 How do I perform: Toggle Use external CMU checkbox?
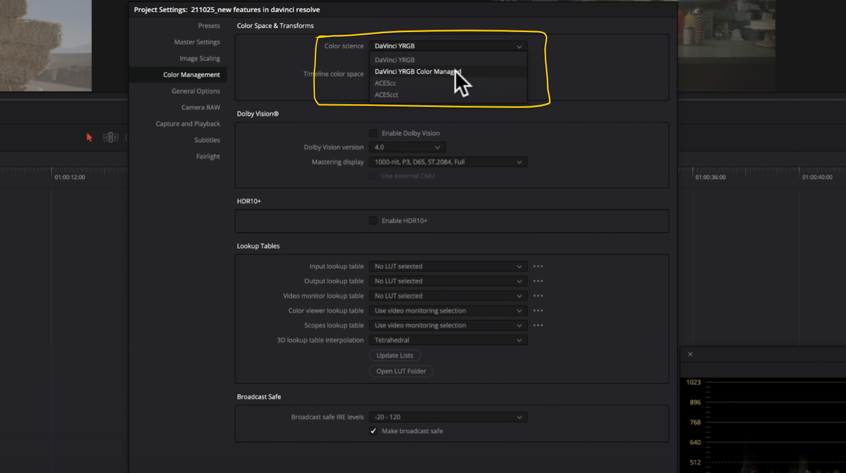[373, 176]
